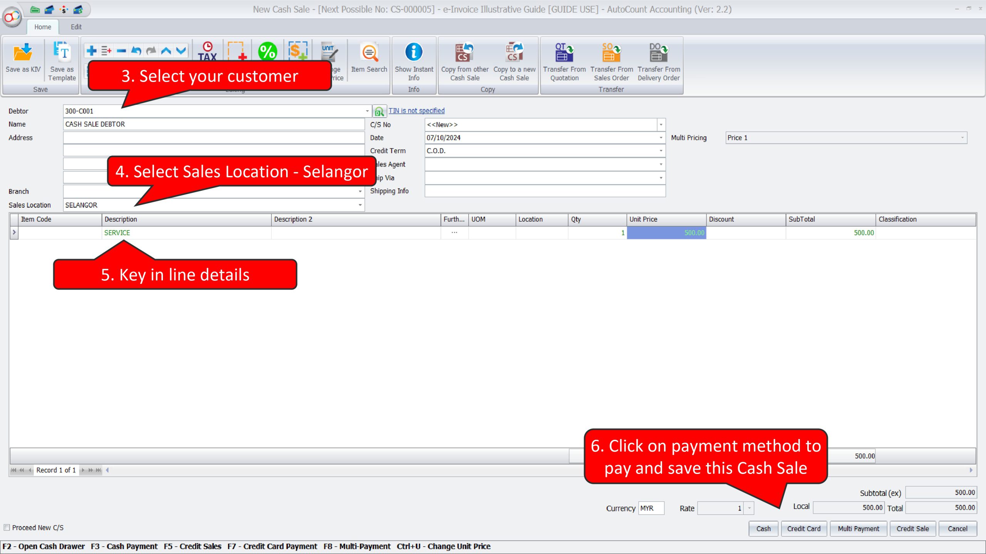
Task: Click the Qty cell showing 1
Action: coord(597,233)
